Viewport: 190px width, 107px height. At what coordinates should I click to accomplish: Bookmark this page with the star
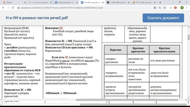(164, 8)
